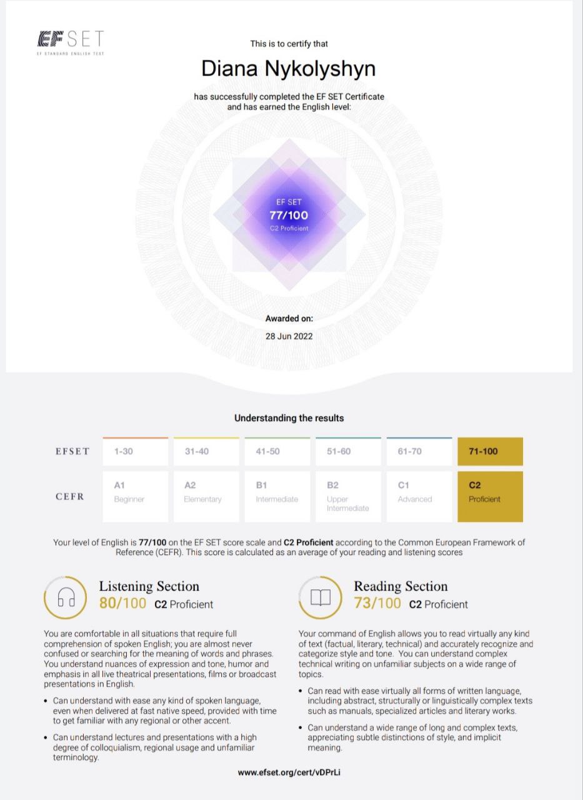Viewport: 583px width, 800px height.
Task: Open the www.efset.org/cert/vDPrLi certificate link
Action: point(289,772)
